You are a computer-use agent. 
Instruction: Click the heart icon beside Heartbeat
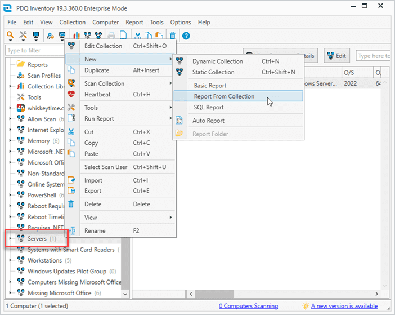coord(71,94)
